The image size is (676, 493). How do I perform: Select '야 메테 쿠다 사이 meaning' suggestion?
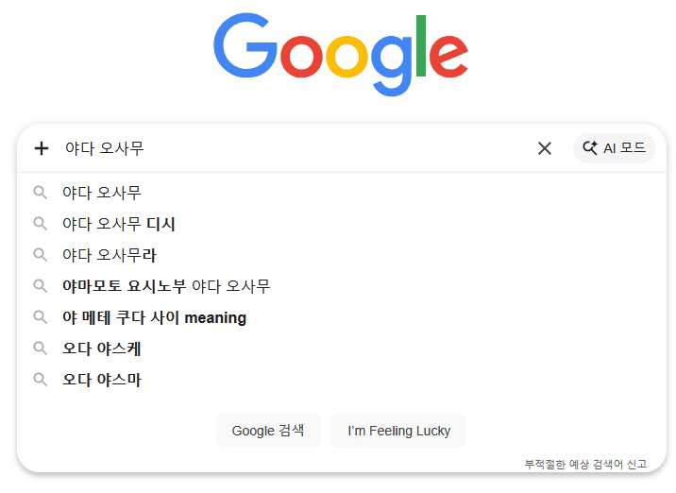(154, 317)
